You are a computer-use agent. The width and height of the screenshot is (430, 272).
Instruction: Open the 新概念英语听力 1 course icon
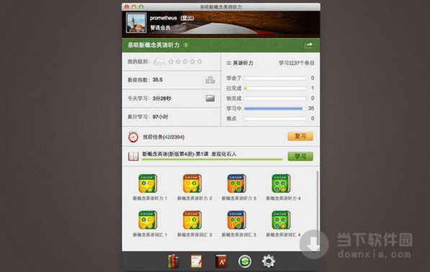(148, 183)
